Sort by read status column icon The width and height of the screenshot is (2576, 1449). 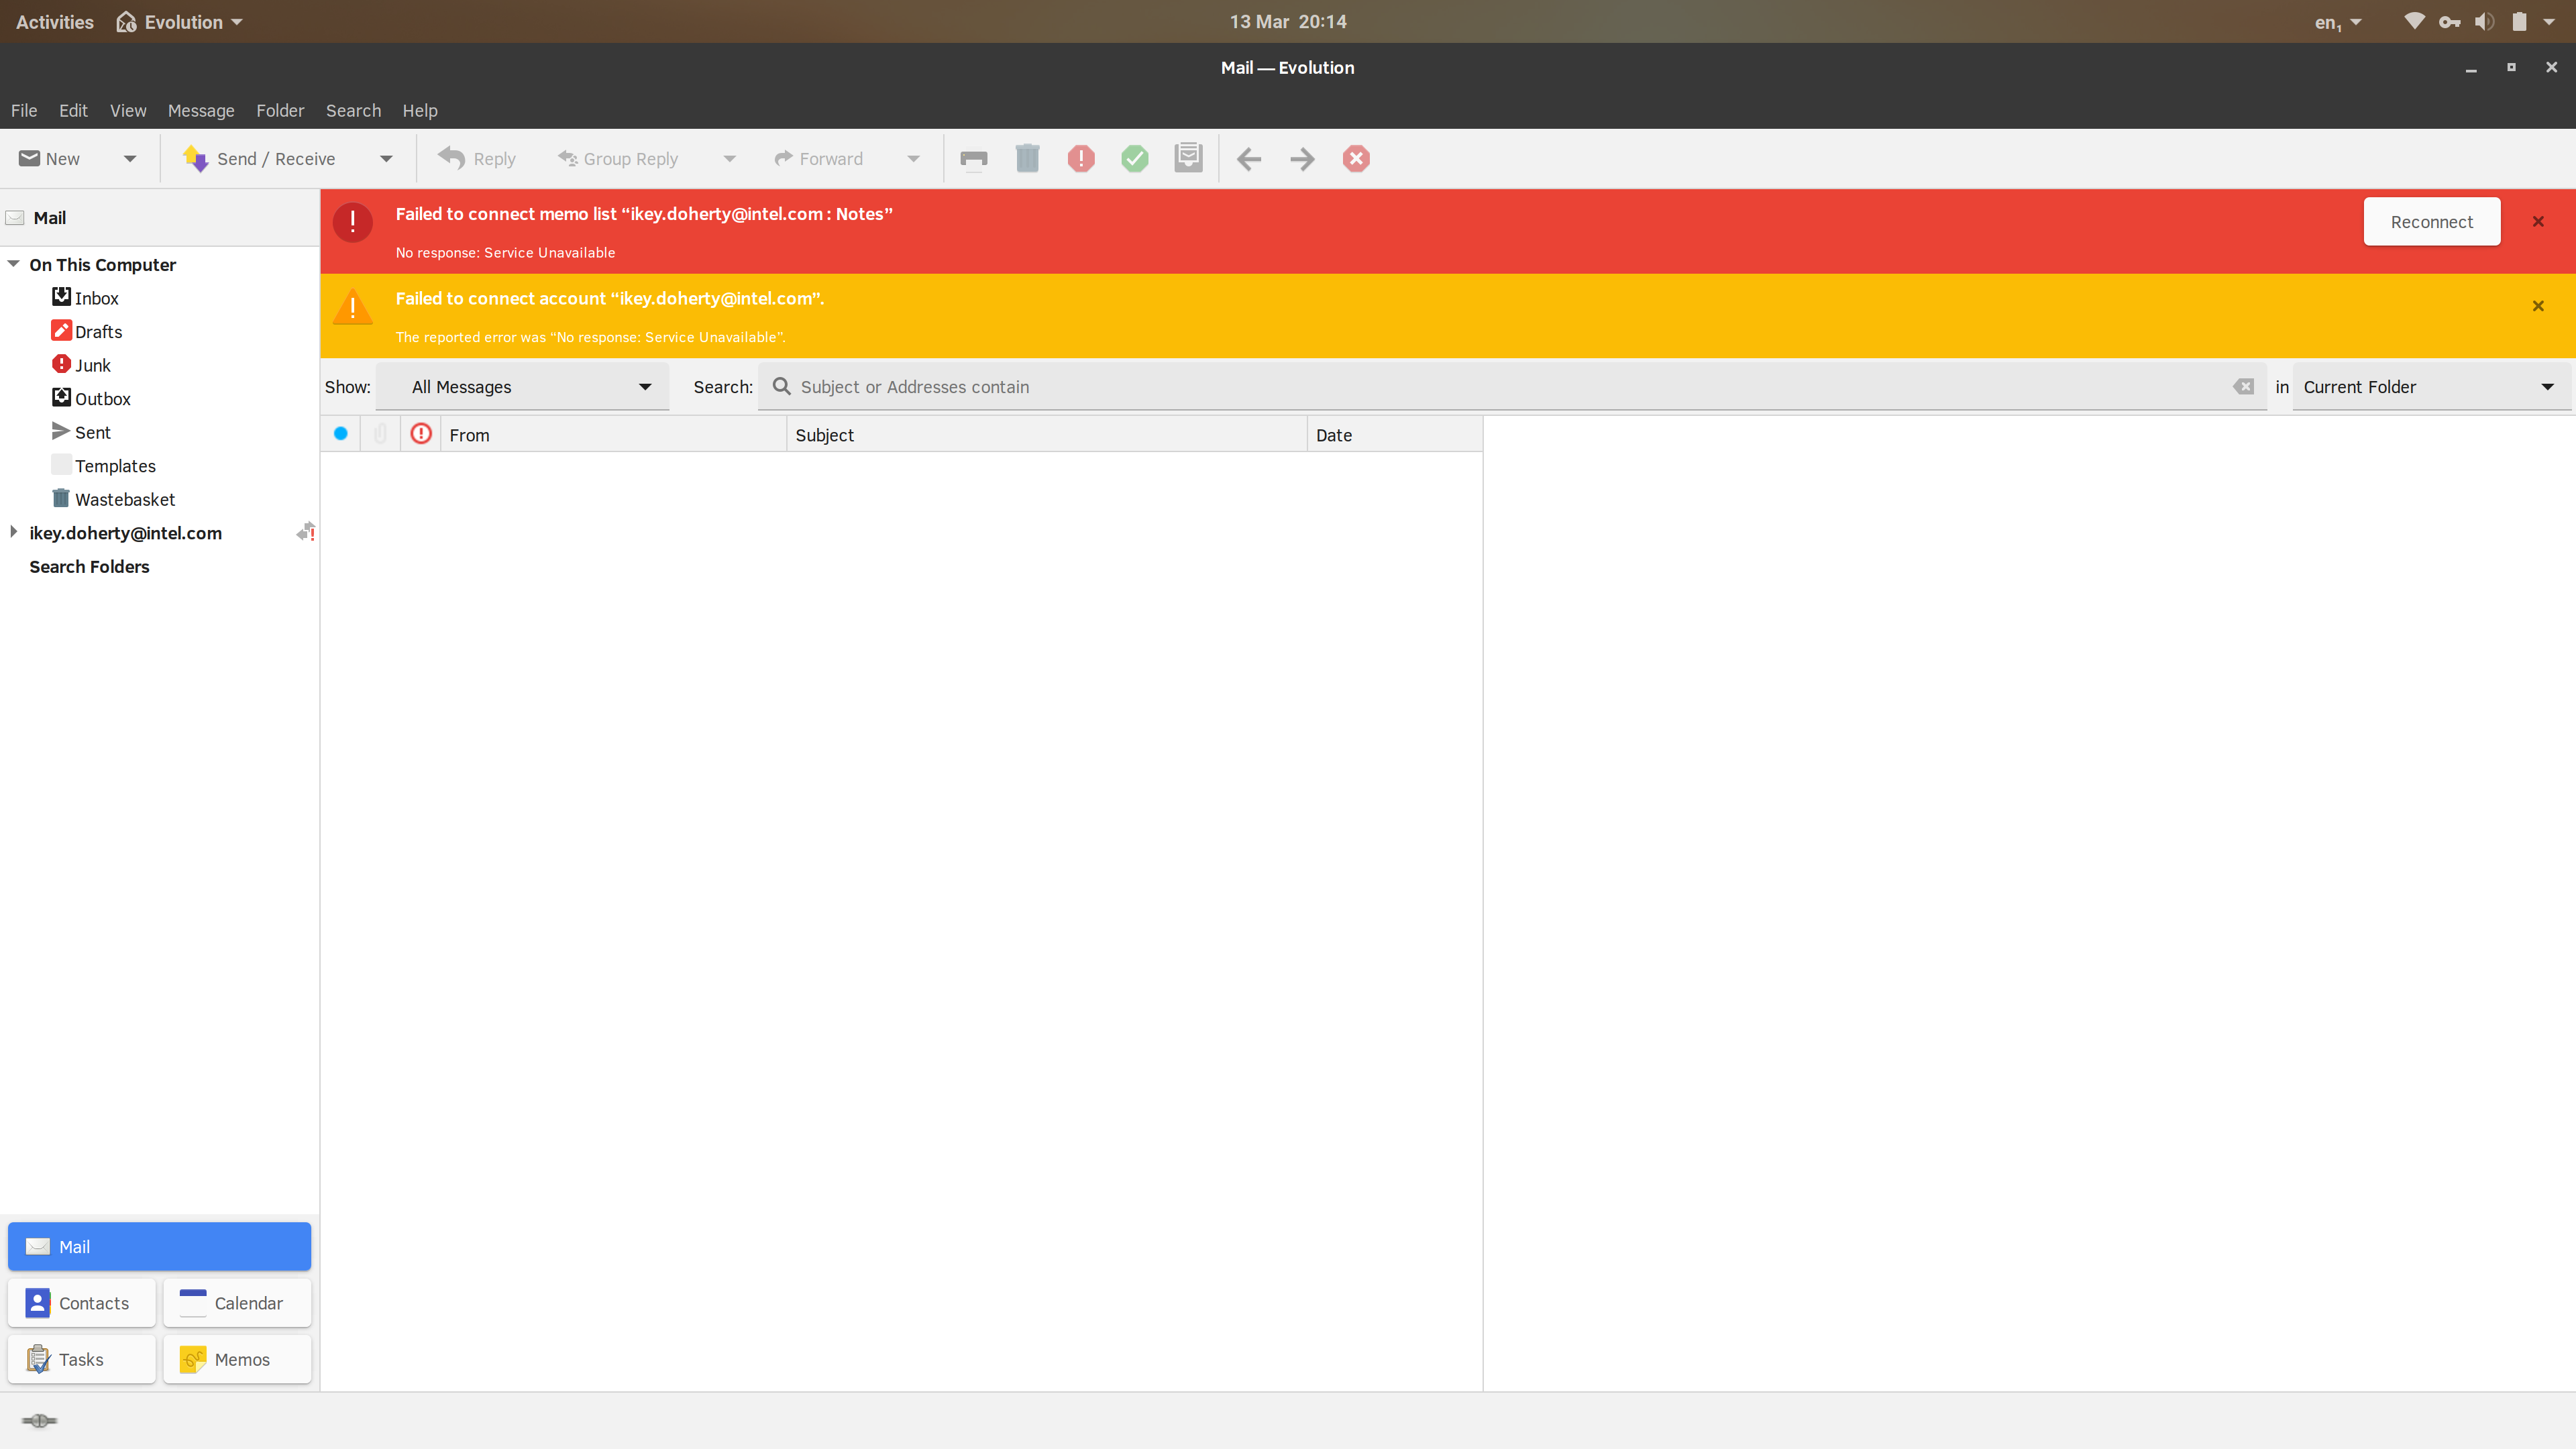[341, 434]
